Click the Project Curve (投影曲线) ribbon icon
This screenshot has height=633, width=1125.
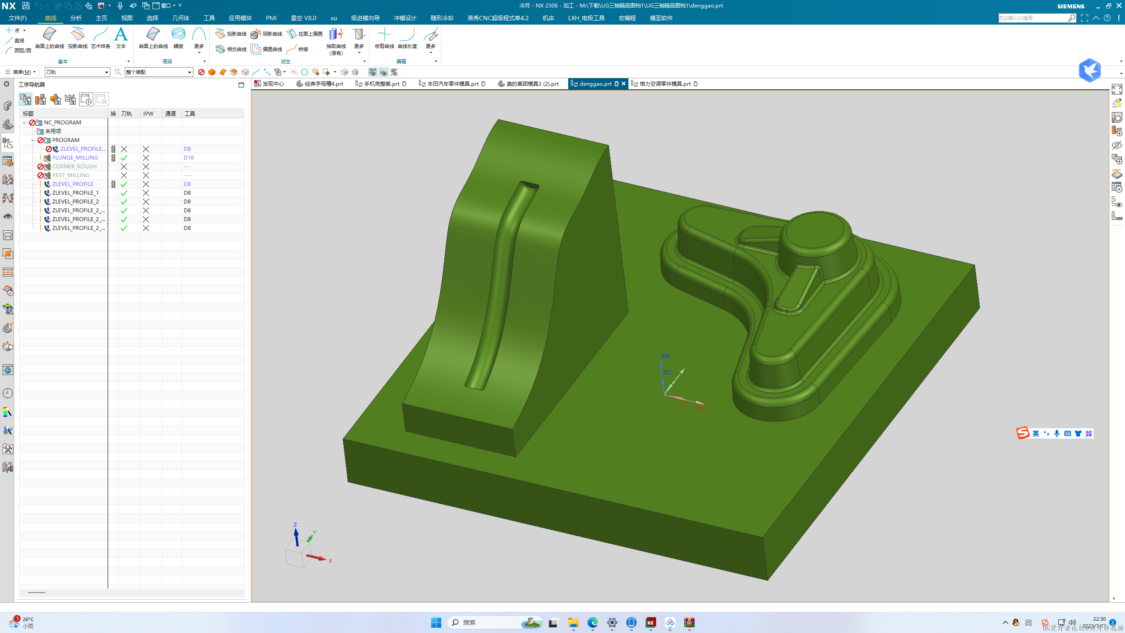(78, 38)
